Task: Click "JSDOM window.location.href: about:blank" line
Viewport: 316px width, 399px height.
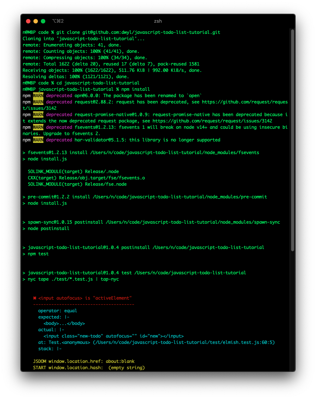Action: coord(84,361)
